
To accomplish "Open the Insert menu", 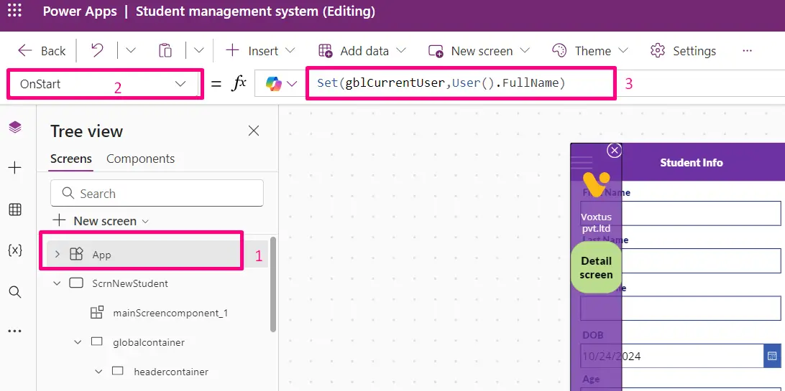I will [260, 51].
